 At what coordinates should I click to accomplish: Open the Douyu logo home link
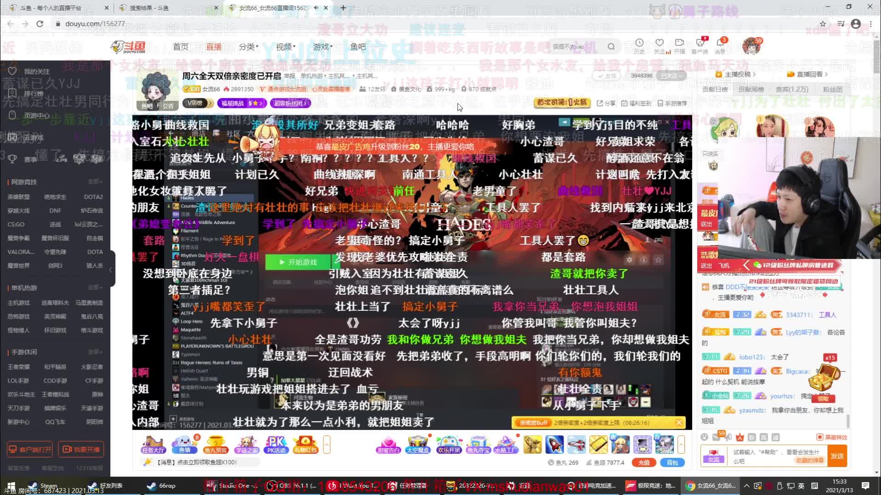(129, 47)
